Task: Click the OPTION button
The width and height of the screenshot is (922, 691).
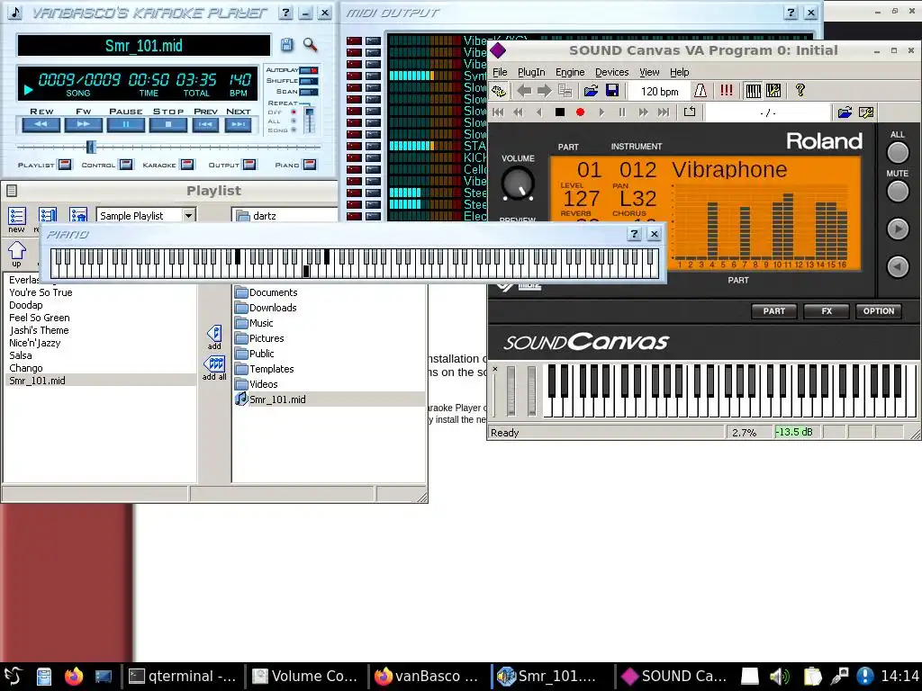Action: [x=879, y=310]
